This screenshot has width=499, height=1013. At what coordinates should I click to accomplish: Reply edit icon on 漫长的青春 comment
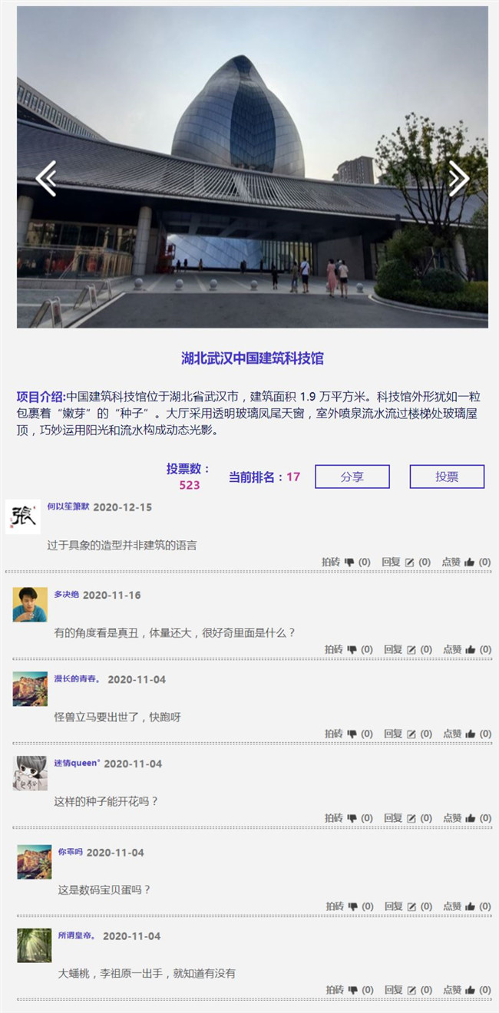pos(411,734)
